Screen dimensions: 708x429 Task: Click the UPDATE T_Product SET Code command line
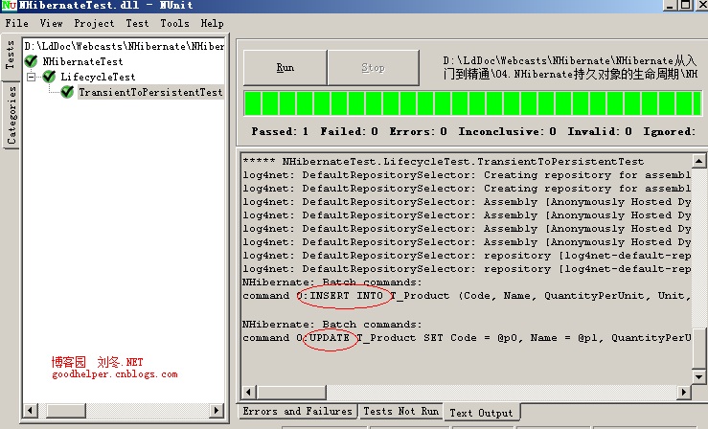pos(467,337)
